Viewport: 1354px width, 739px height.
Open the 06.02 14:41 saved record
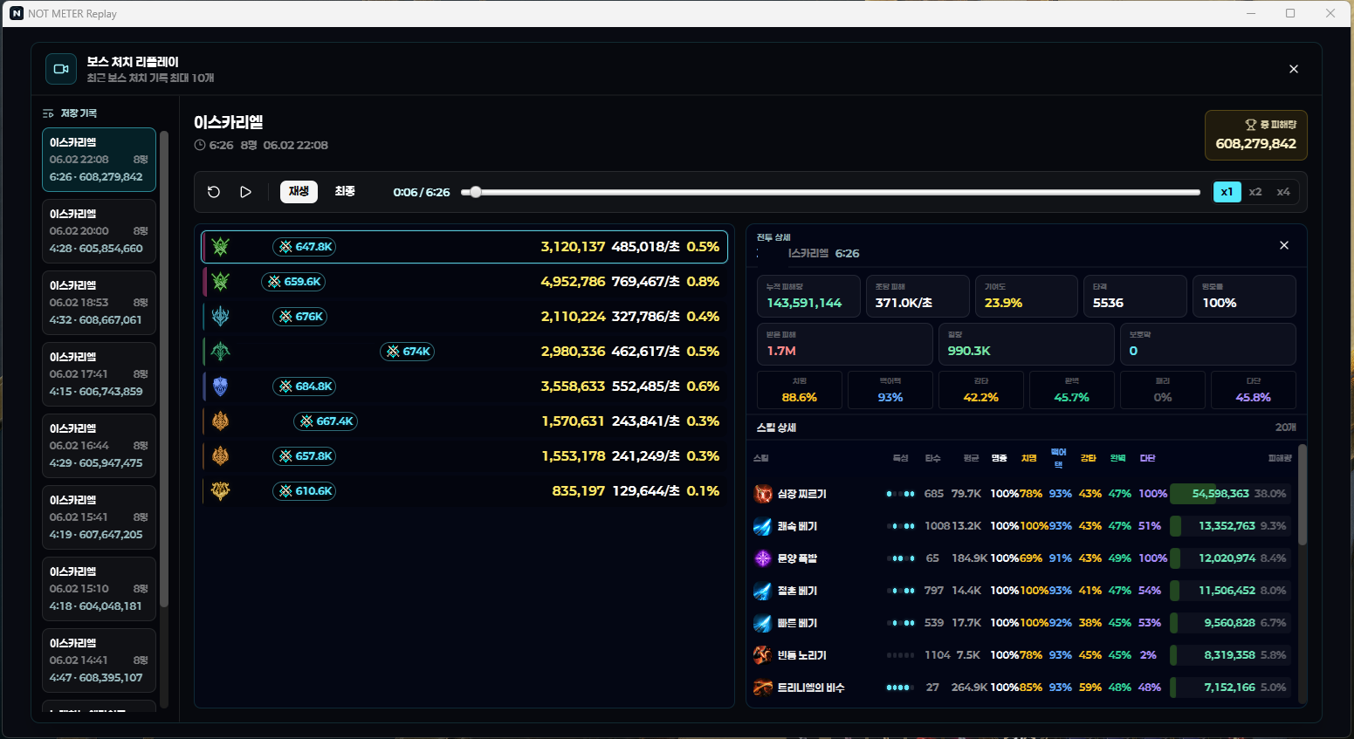[99, 660]
